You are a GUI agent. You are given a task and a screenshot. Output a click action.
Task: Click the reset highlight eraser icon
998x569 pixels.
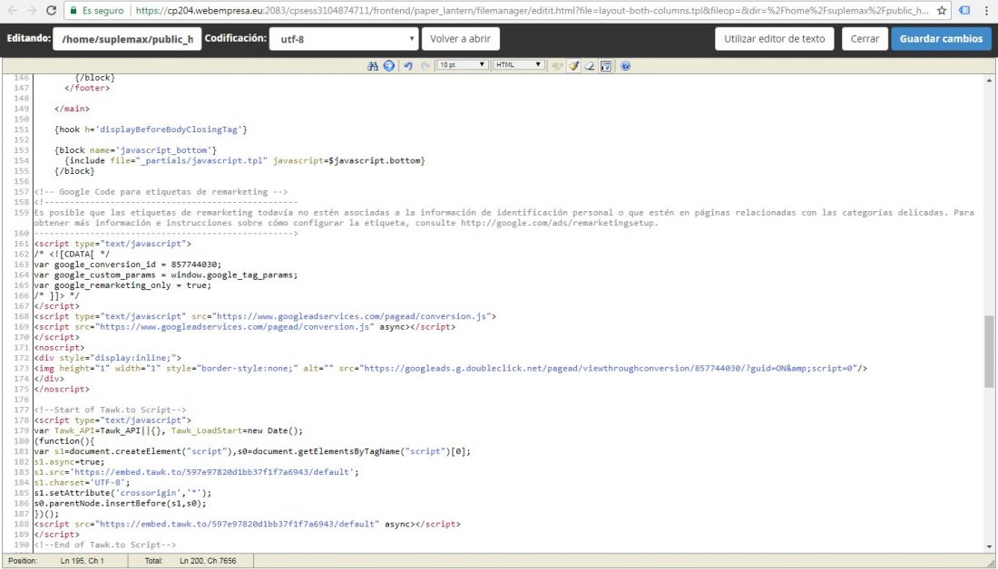click(x=590, y=65)
